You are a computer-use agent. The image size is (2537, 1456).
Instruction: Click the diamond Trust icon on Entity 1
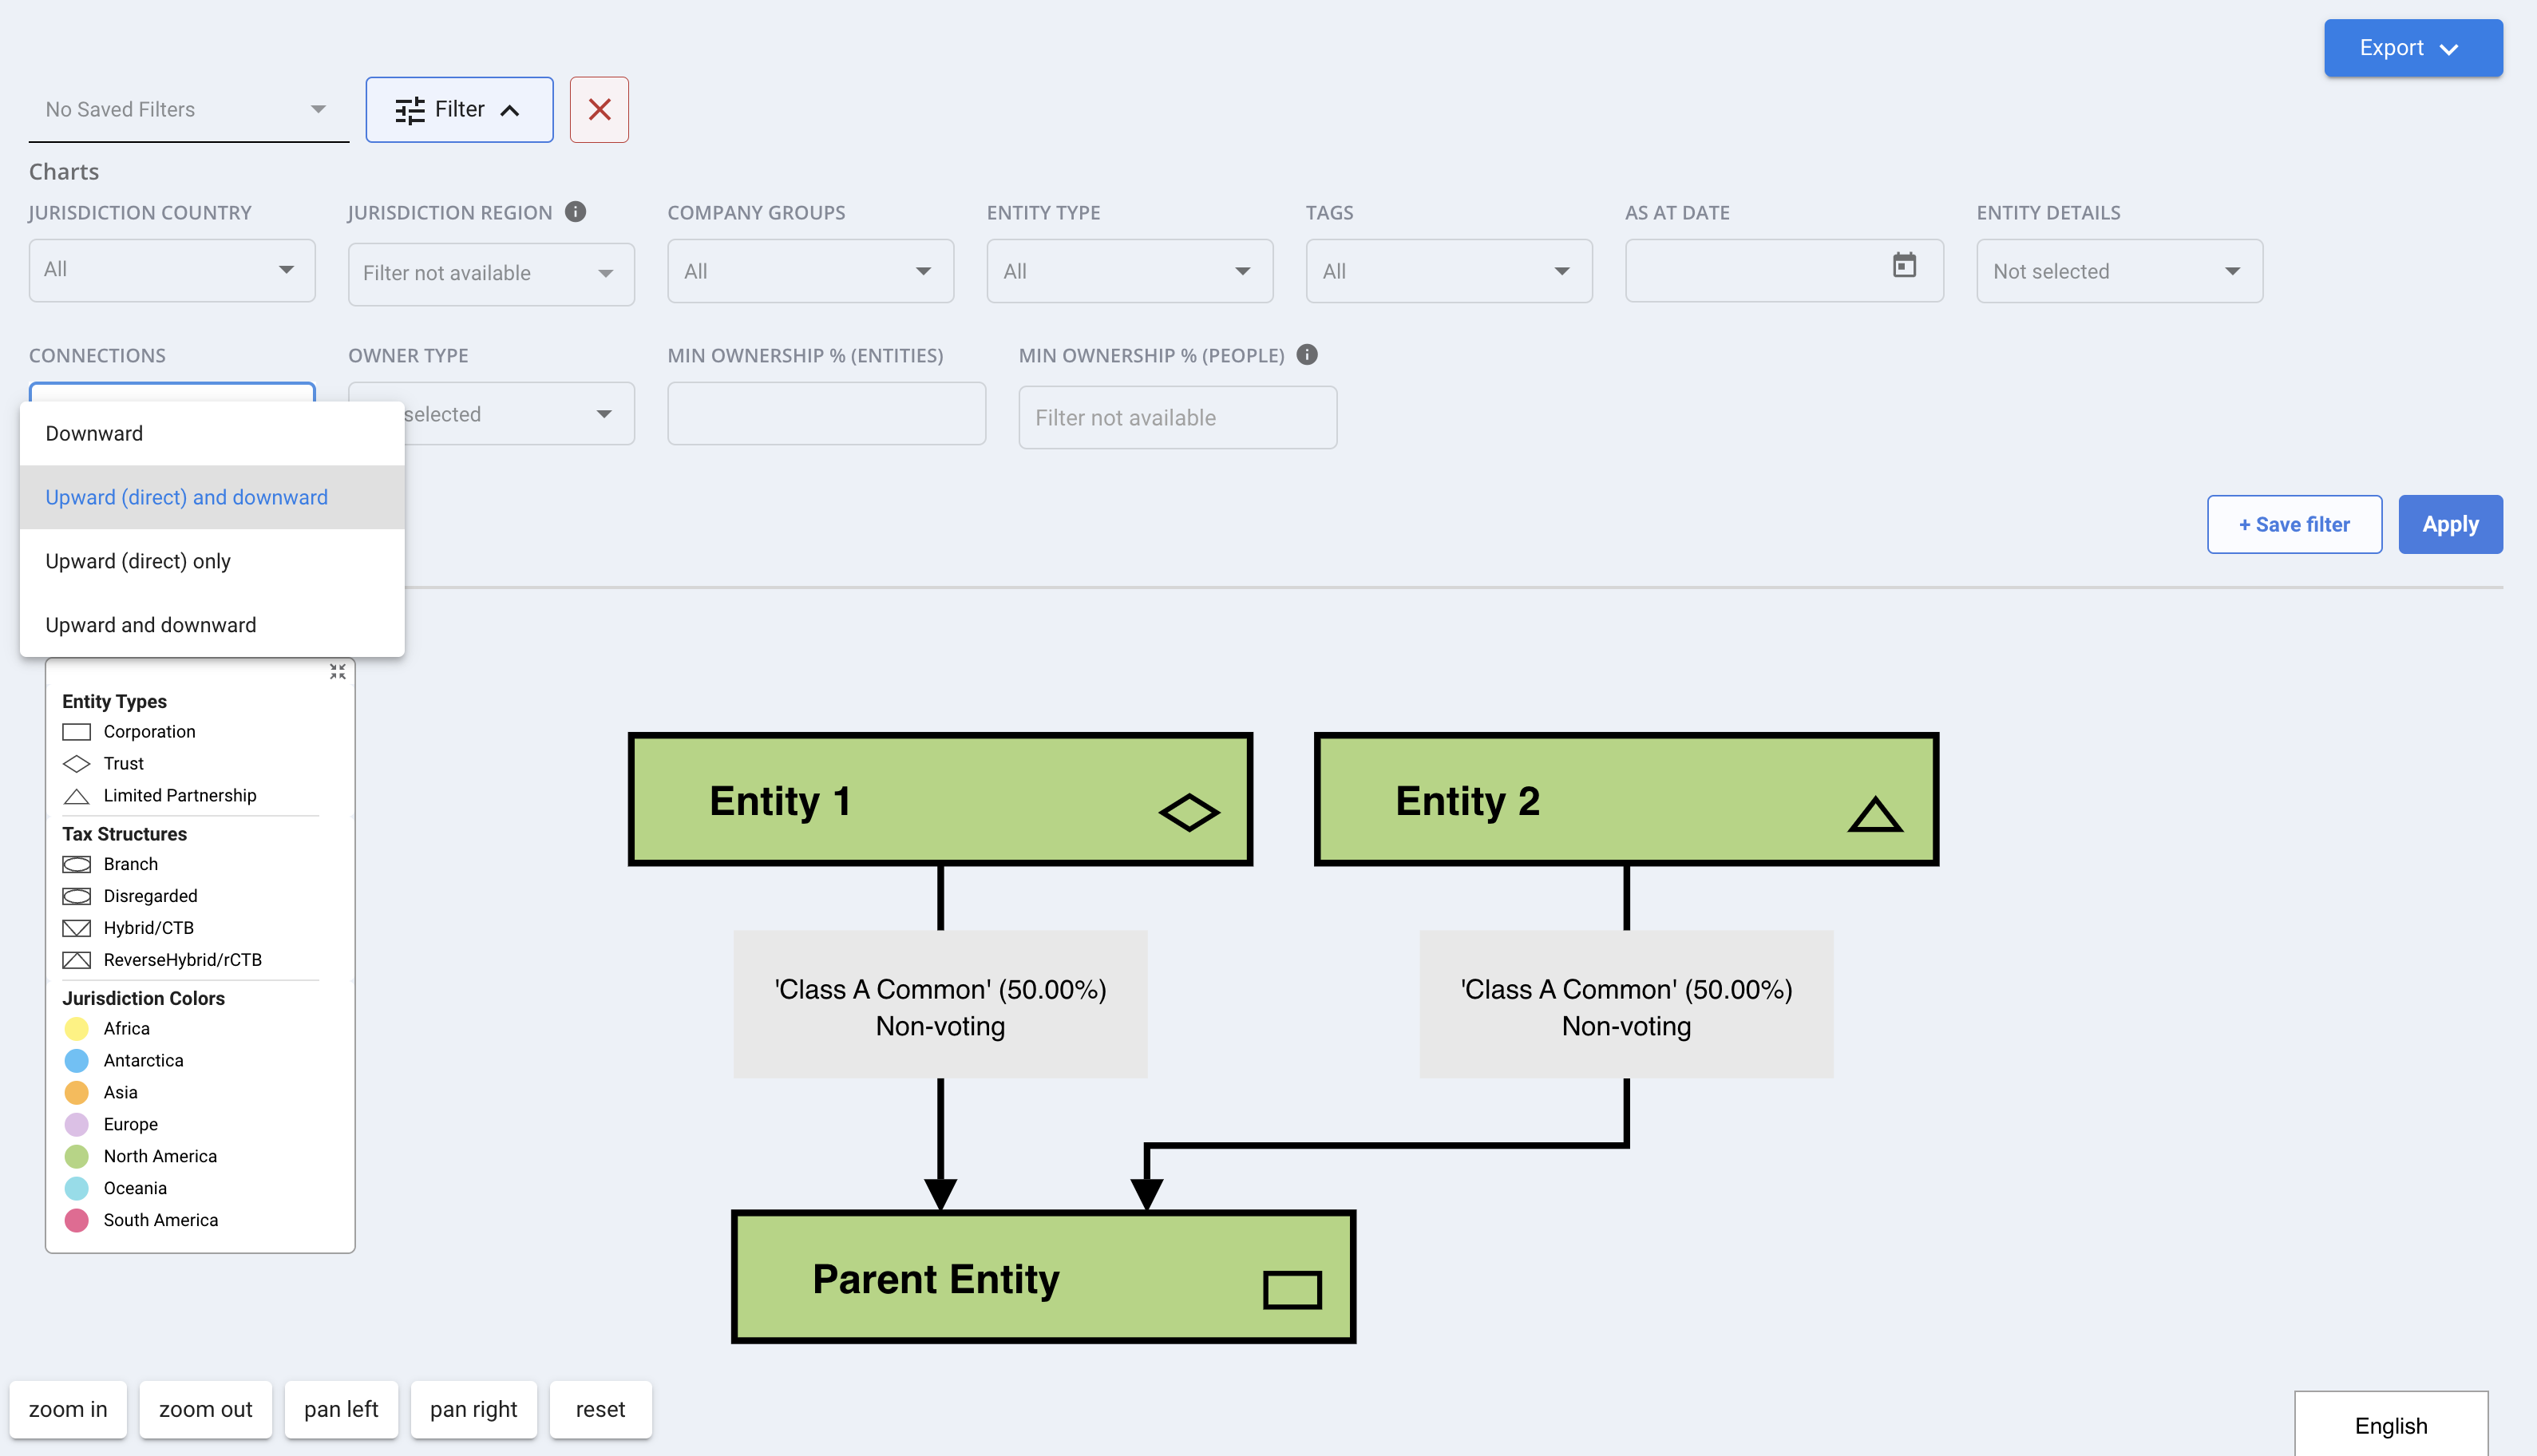tap(1188, 812)
